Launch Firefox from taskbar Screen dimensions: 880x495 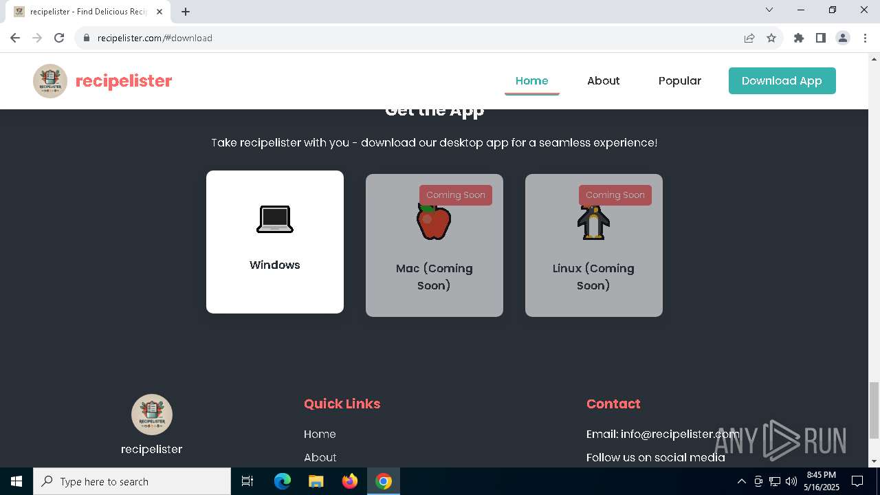point(350,481)
